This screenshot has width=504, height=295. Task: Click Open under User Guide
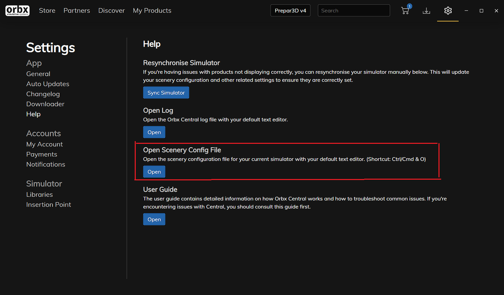tap(154, 219)
